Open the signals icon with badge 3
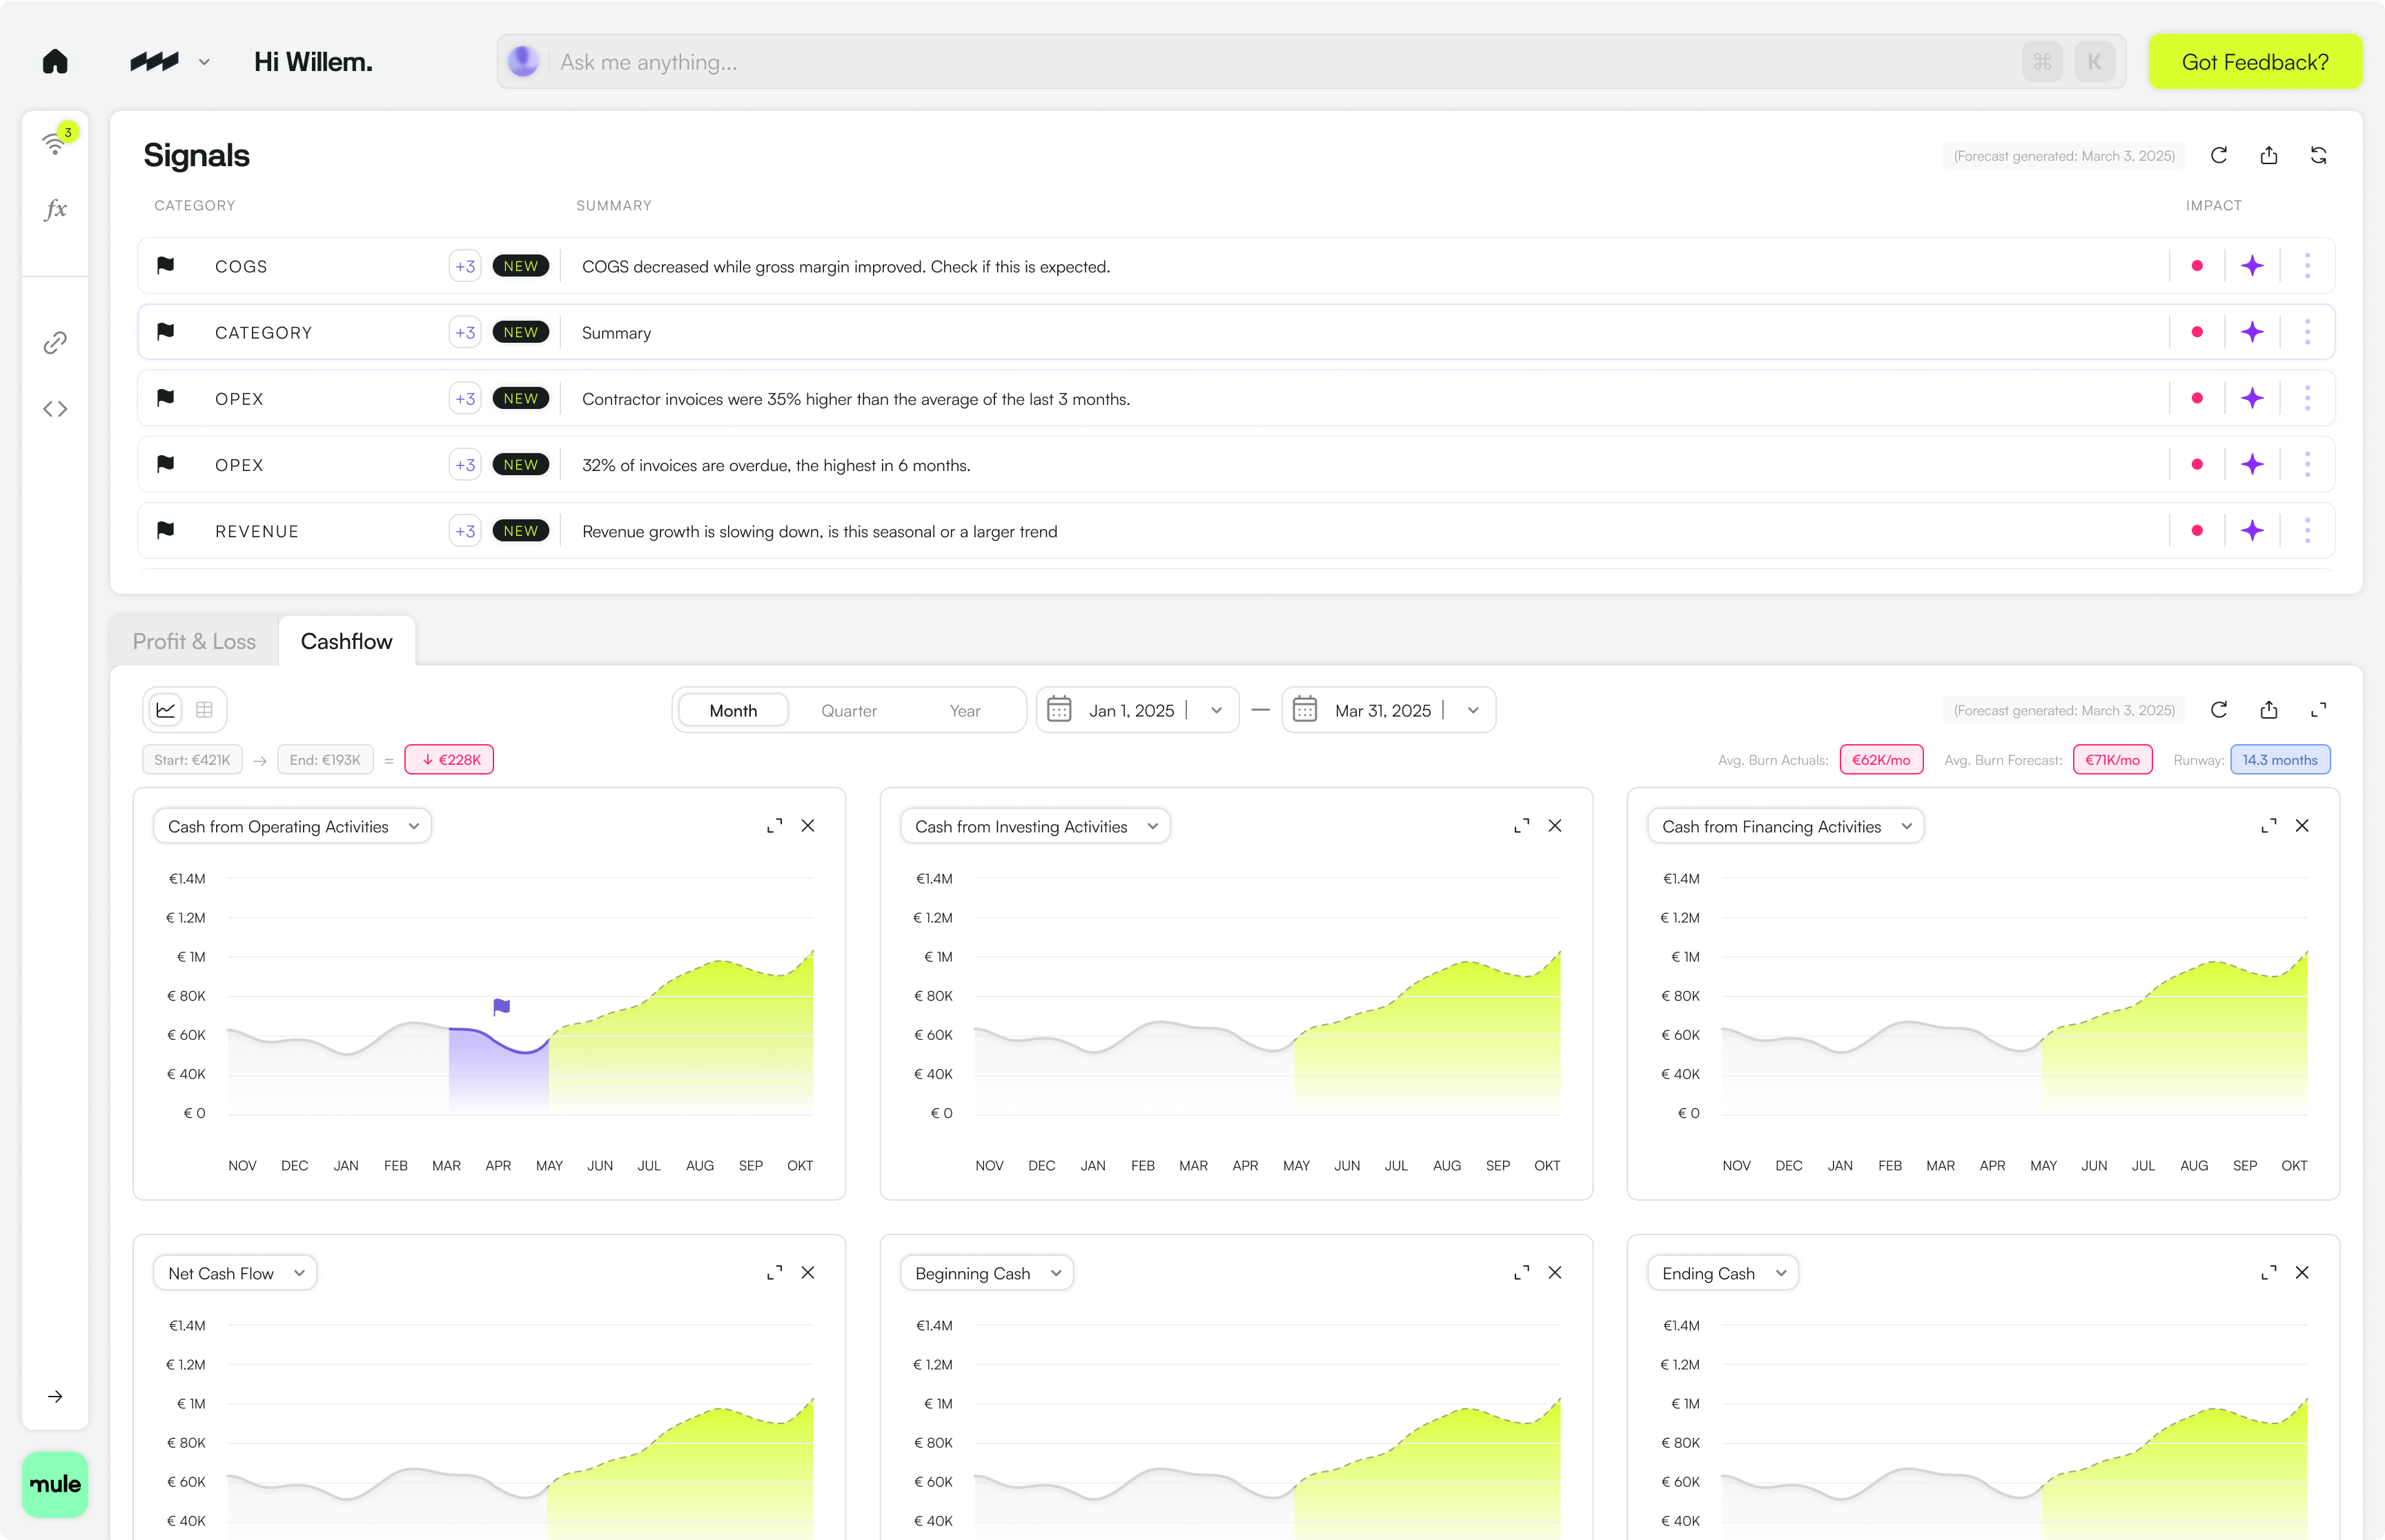The image size is (2385, 1540). pyautogui.click(x=56, y=142)
